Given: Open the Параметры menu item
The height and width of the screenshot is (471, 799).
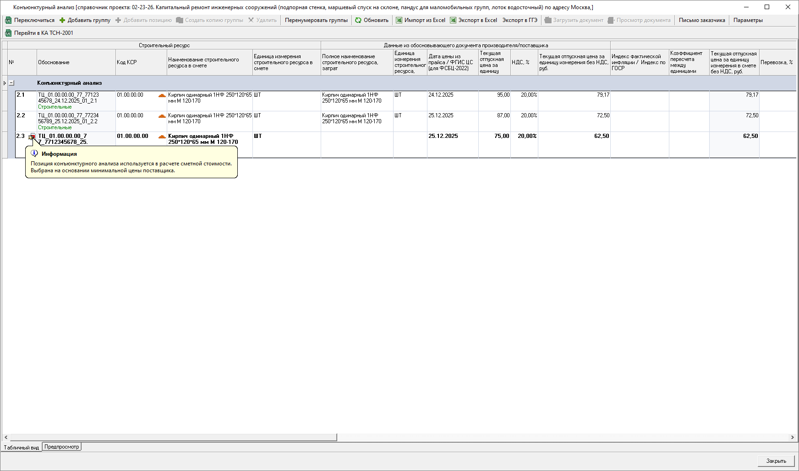Looking at the screenshot, I should [x=748, y=20].
